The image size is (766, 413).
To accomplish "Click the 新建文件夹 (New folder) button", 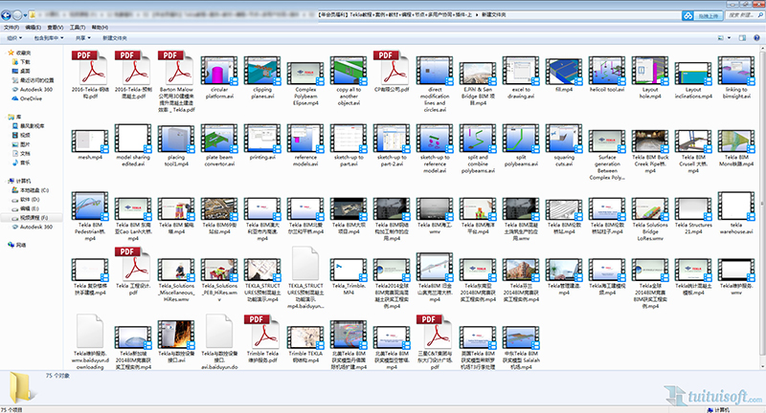I will 116,37.
